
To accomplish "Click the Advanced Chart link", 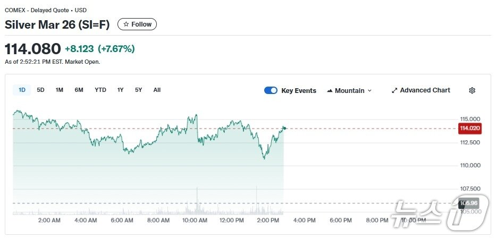I will [x=425, y=90].
